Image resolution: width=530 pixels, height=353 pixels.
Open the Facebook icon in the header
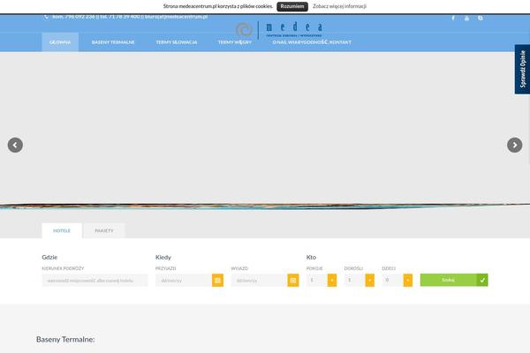(453, 18)
